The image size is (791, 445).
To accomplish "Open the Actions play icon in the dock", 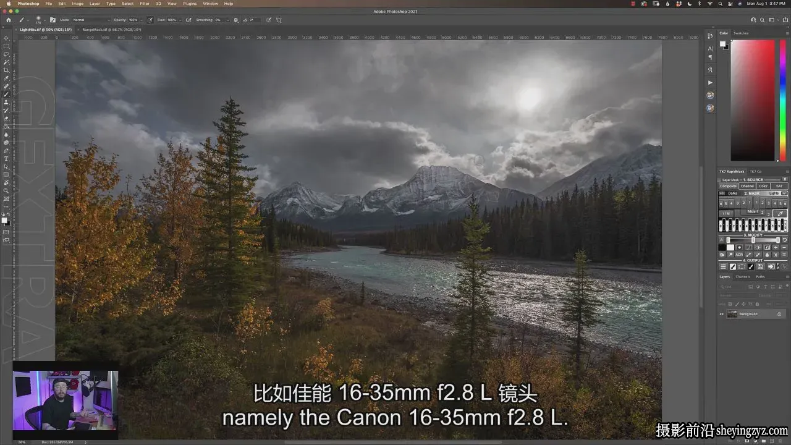I will [710, 82].
